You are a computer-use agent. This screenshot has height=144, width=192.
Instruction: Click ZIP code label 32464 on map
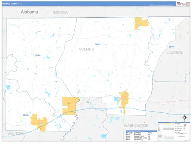coord(38,56)
